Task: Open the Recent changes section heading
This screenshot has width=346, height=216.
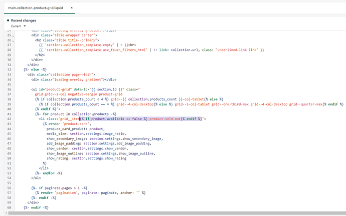Action: point(24,20)
